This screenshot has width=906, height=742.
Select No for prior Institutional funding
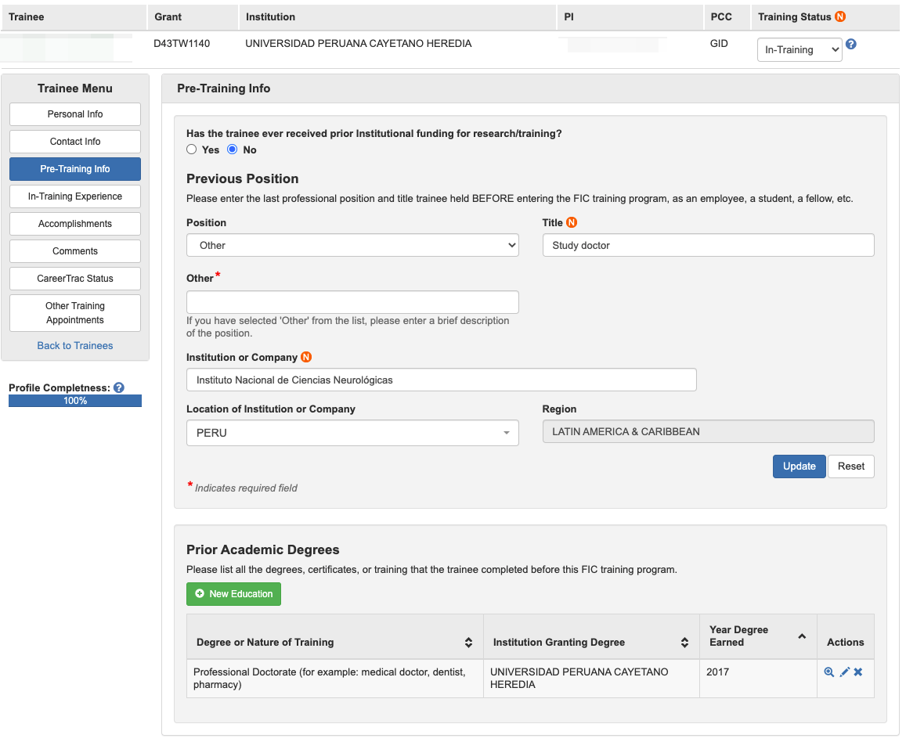[x=232, y=149]
